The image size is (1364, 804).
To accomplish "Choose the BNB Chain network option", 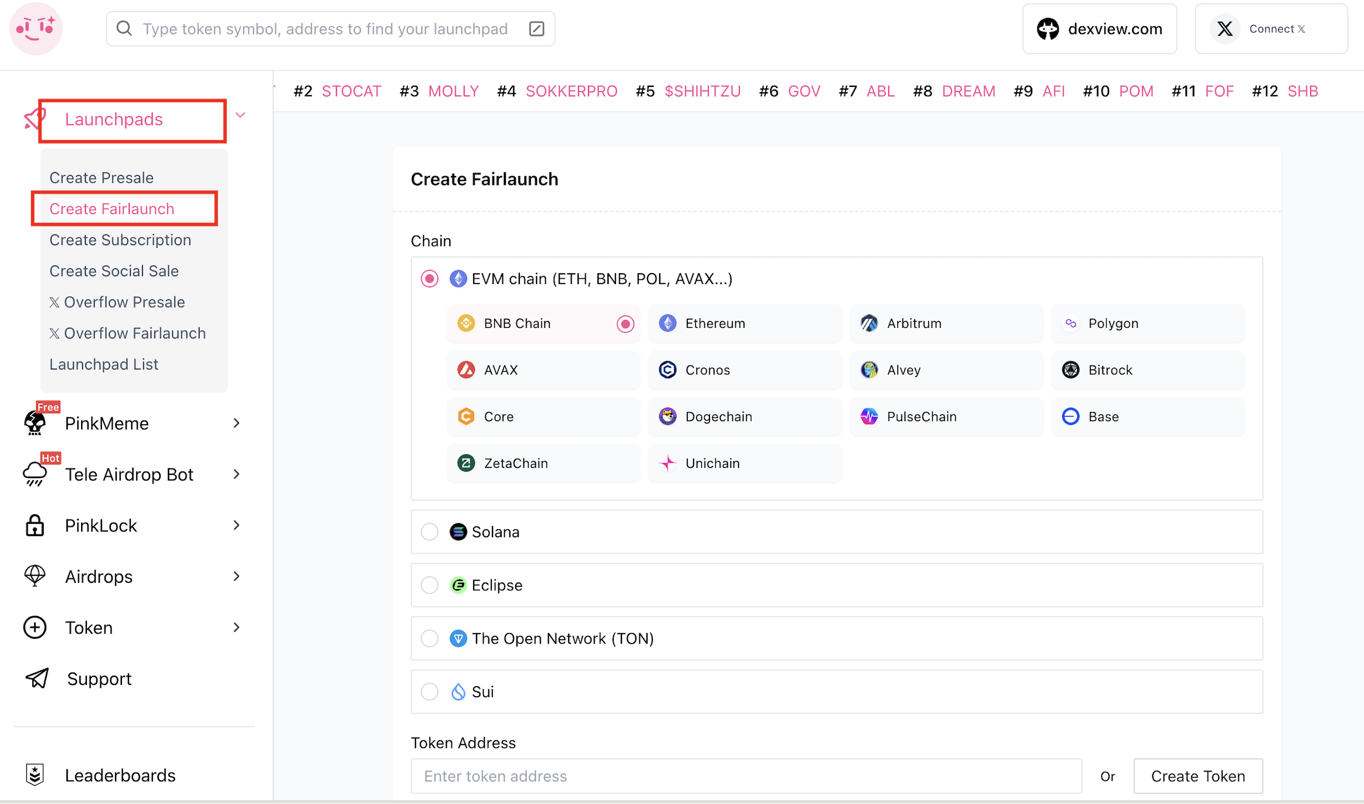I will pos(544,323).
